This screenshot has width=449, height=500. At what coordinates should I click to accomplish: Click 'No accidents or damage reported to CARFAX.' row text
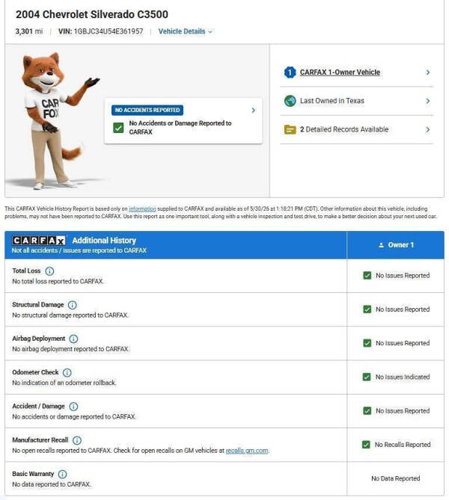[x=74, y=416]
